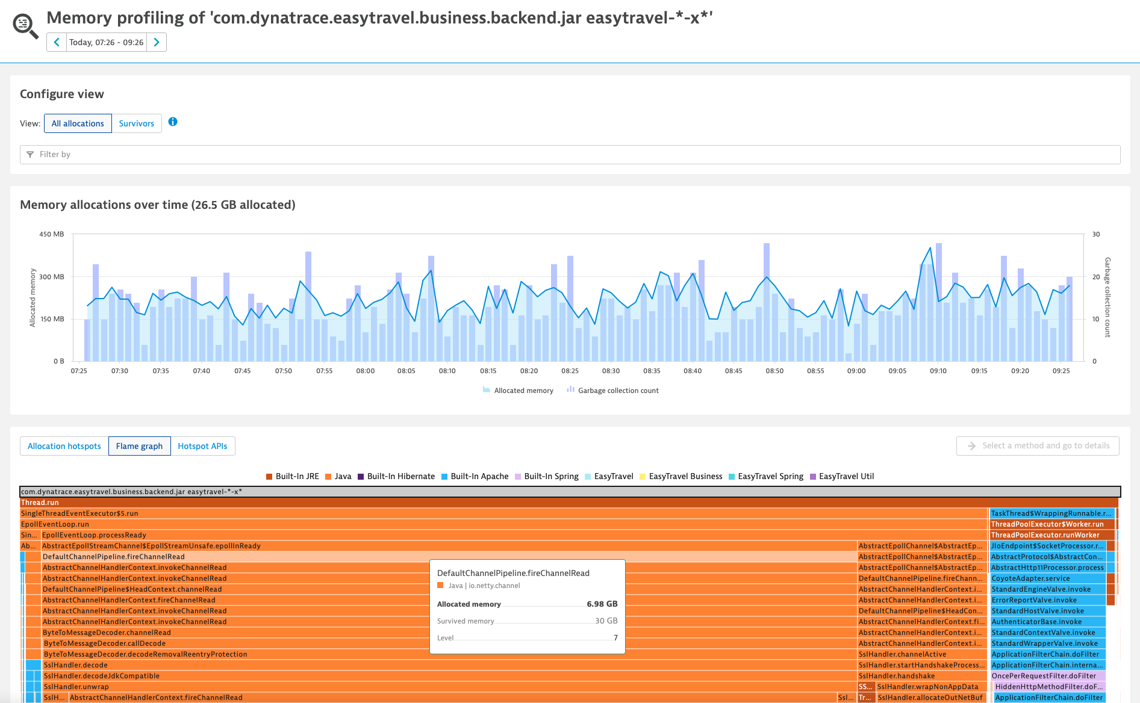
Task: Focus the Filter by input field
Action: pos(570,155)
